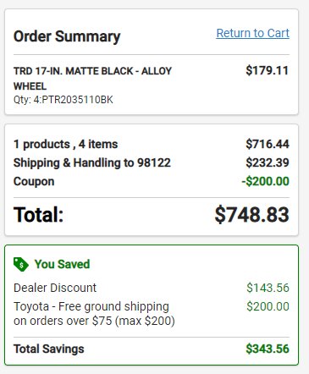Click the green savings tag icon

click(x=21, y=265)
